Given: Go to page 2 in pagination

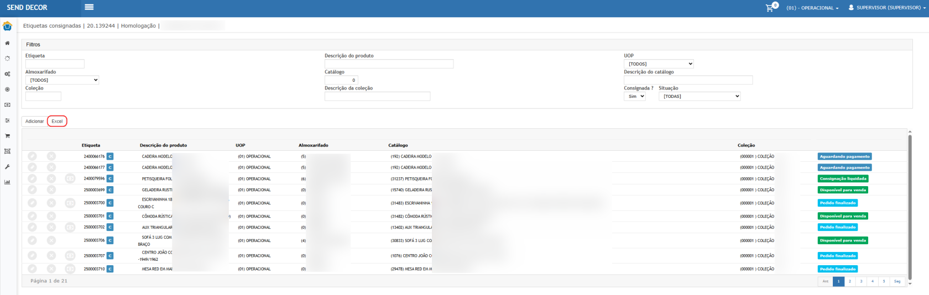Looking at the screenshot, I should [850, 281].
